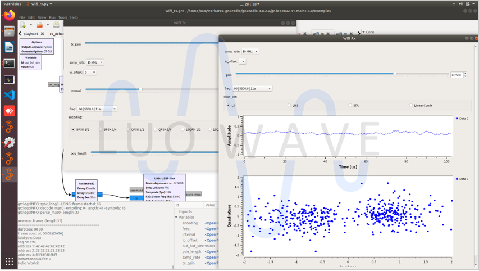The width and height of the screenshot is (479, 271).
Task: Choose LMS channel estimation
Action: (x=289, y=106)
